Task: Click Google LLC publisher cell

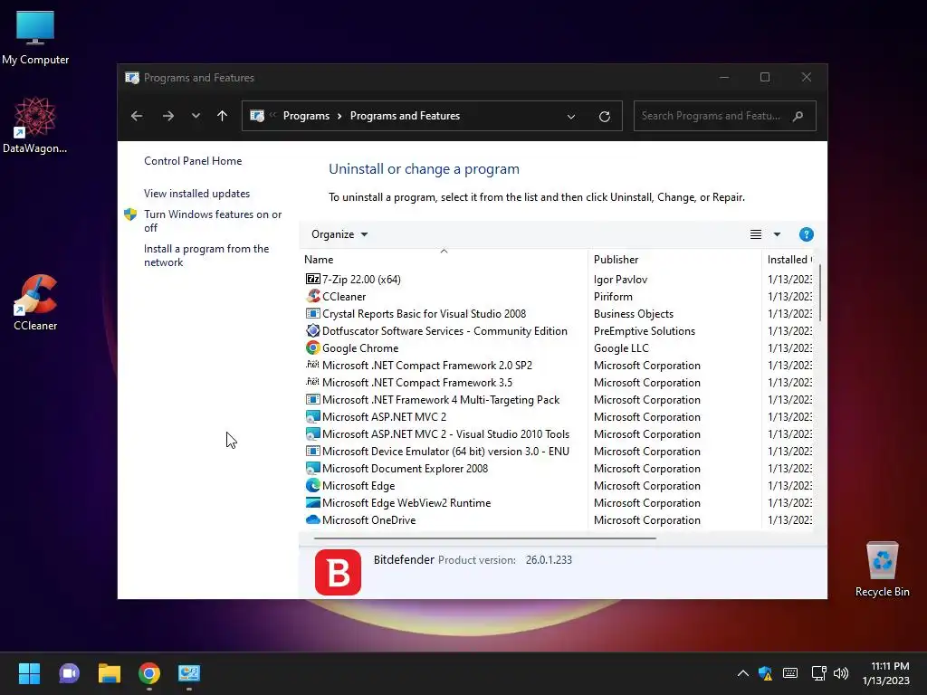Action: [621, 347]
